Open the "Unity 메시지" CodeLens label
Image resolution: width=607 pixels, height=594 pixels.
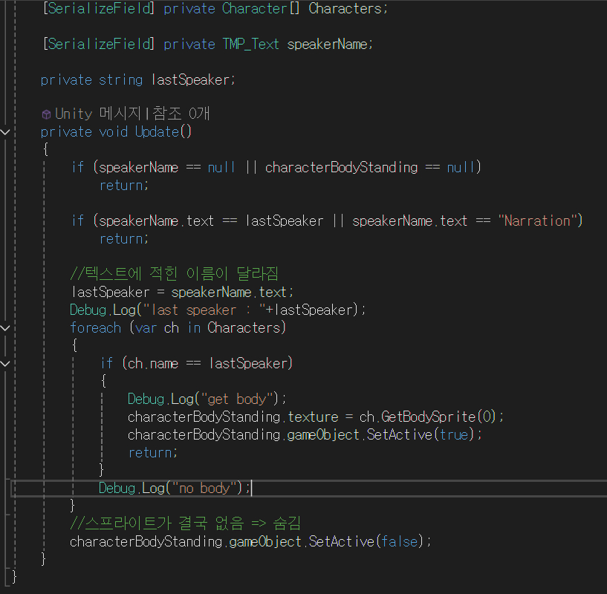click(100, 114)
